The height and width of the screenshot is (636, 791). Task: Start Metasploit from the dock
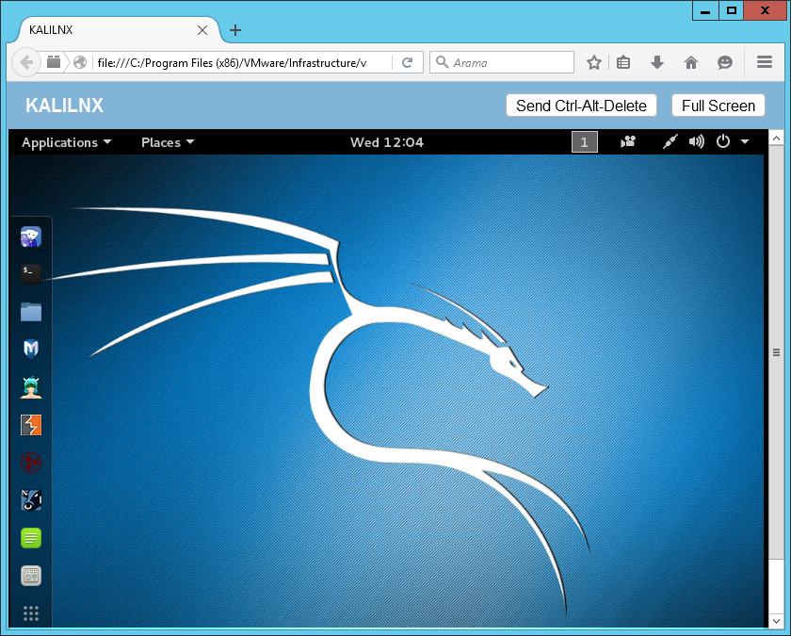tap(31, 349)
